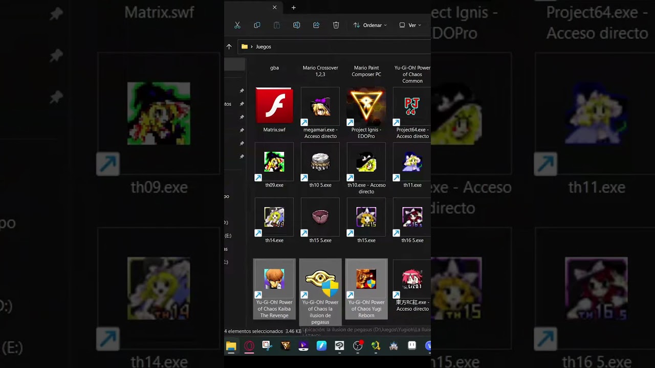Open the white square face taskbar icon
Viewport: 655px width, 368px height.
[x=412, y=346]
